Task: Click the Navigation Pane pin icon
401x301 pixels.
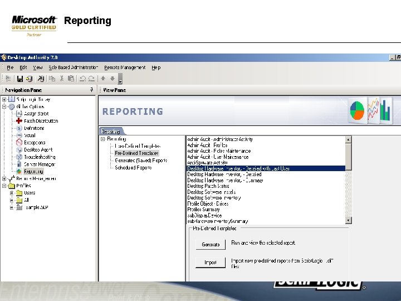Action: pos(91,90)
